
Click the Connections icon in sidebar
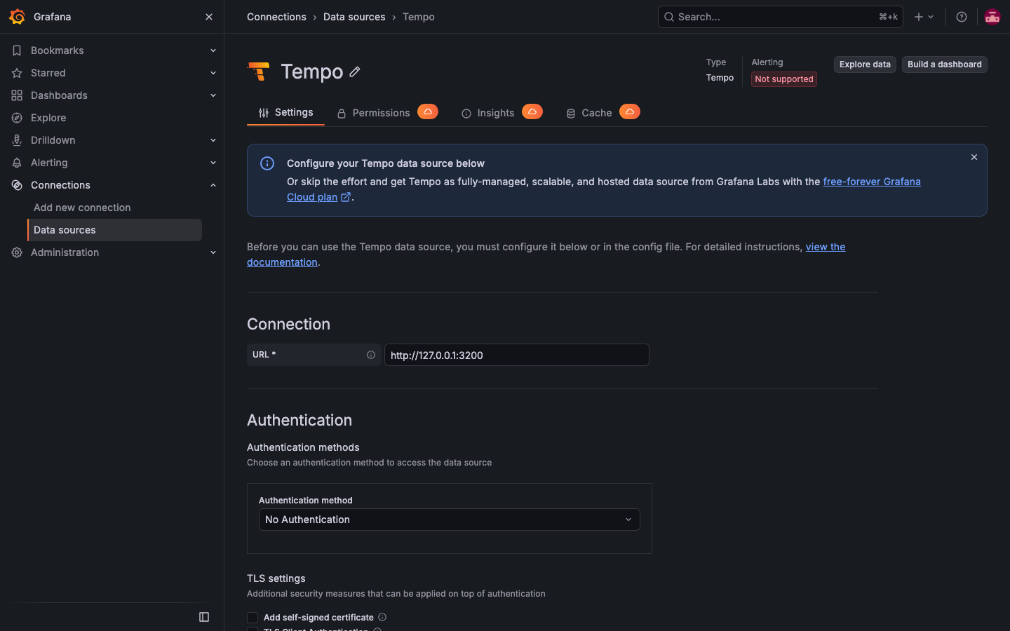point(17,185)
